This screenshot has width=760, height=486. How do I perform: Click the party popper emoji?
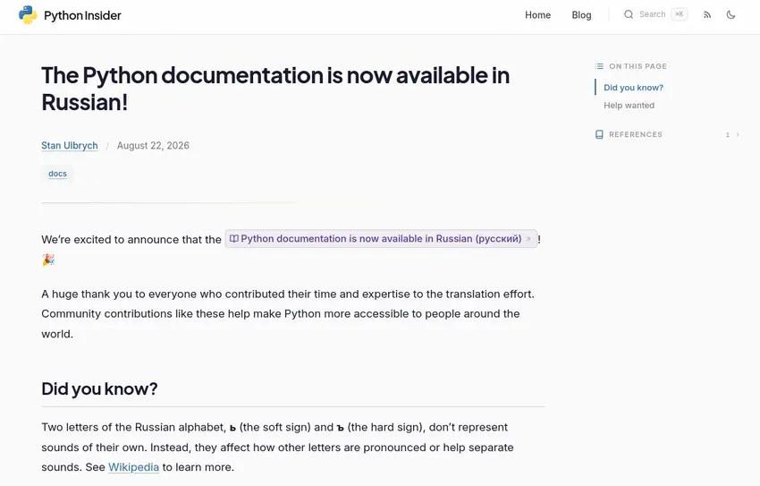coord(48,260)
